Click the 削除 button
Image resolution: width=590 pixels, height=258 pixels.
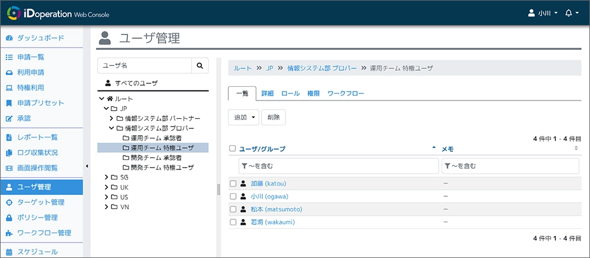click(x=274, y=117)
